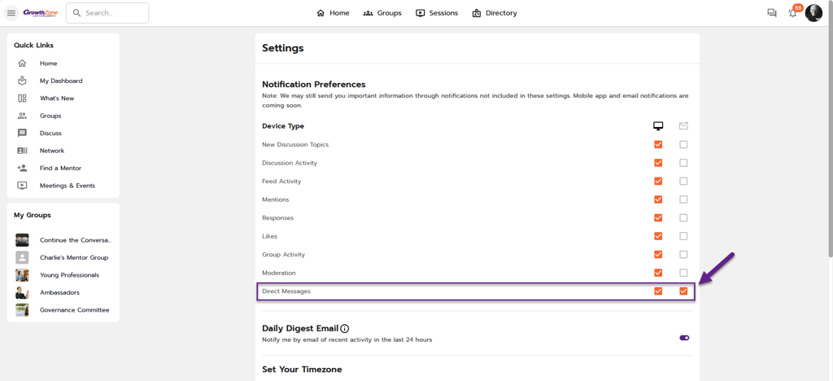Open the user profile avatar menu
The image size is (833, 381).
click(813, 13)
